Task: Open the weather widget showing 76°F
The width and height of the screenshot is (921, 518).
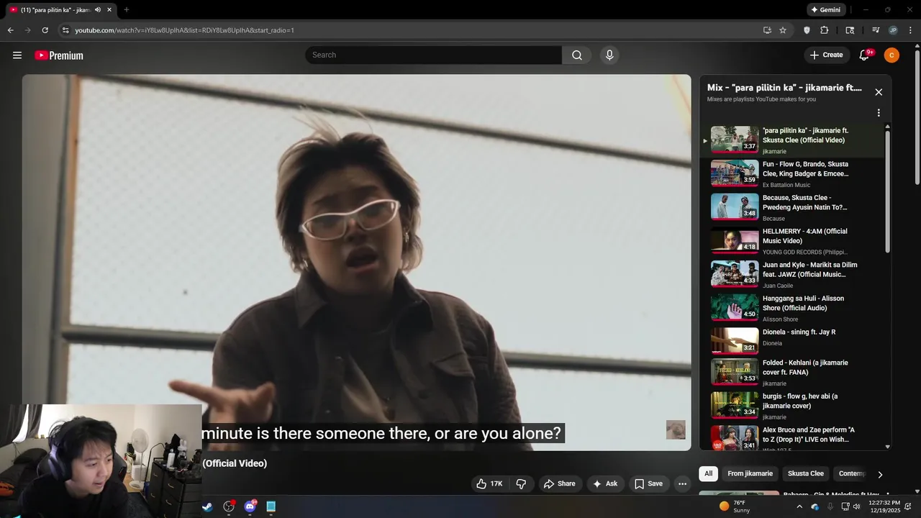Action: [736, 506]
